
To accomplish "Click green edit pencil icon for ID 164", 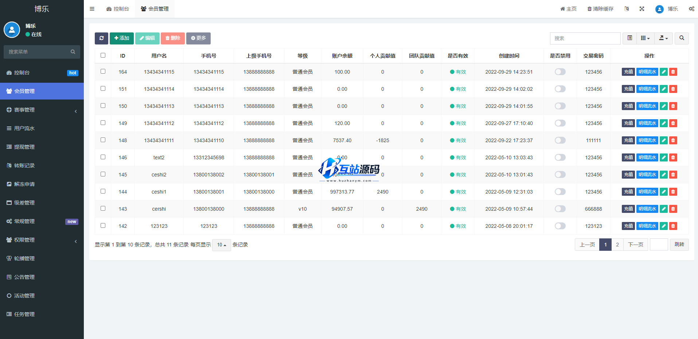I will click(664, 72).
